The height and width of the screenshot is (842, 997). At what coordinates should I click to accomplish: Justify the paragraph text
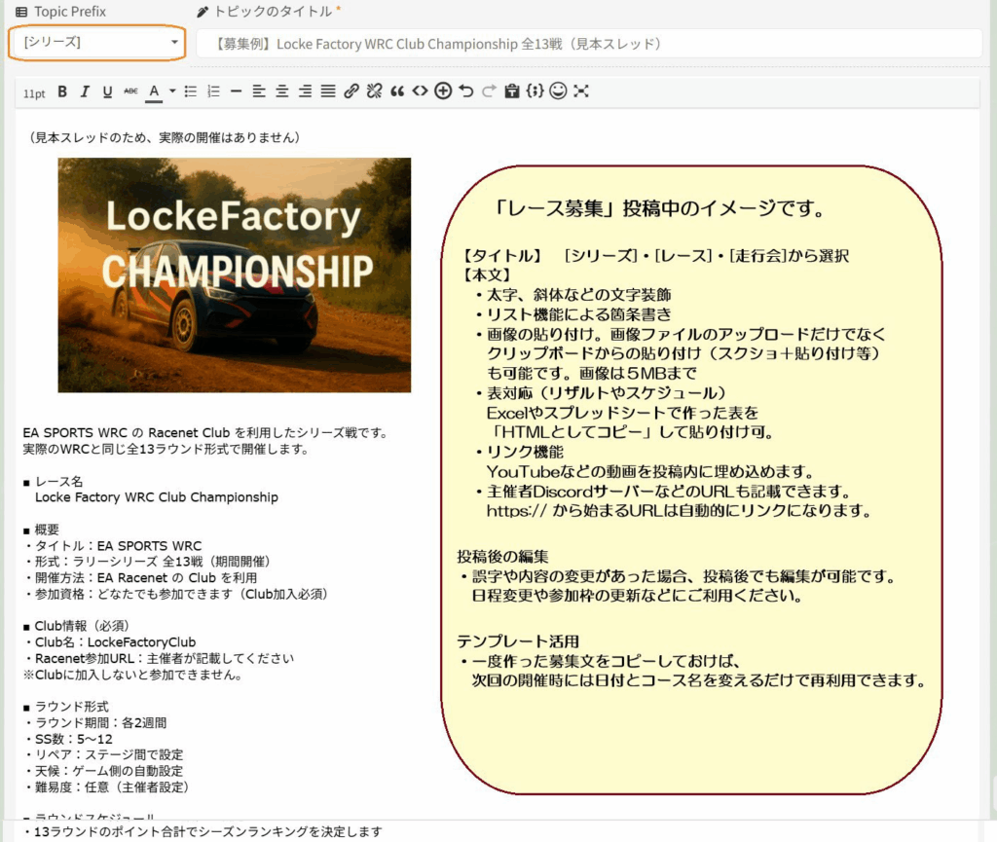click(x=328, y=92)
